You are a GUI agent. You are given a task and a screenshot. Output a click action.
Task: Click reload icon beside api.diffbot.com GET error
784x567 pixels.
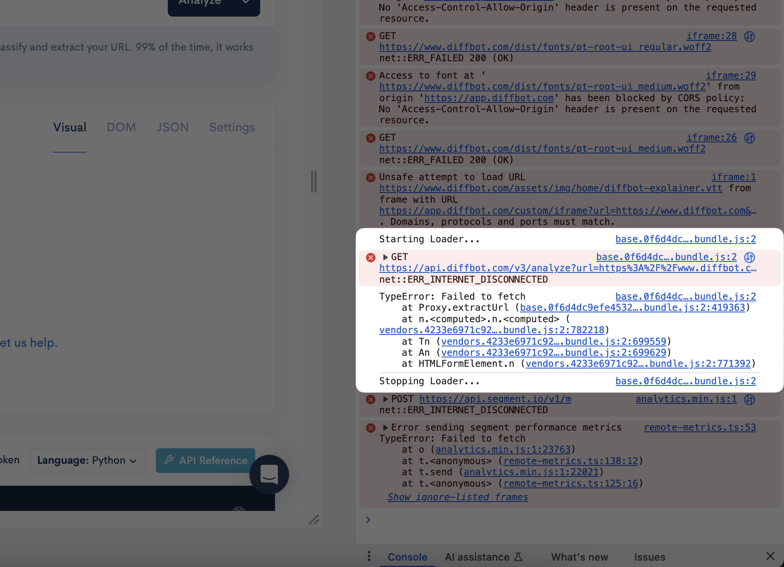750,258
